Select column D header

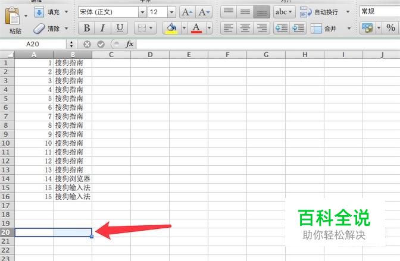click(150, 55)
